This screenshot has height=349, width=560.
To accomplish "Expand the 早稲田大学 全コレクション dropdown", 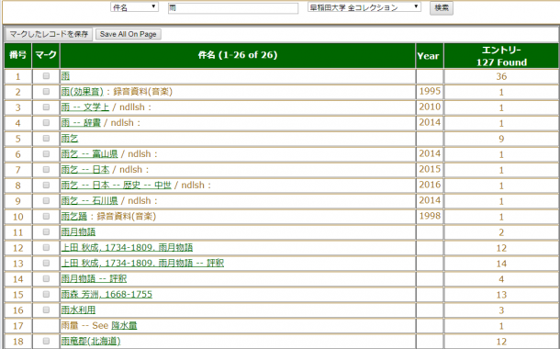I will [364, 7].
